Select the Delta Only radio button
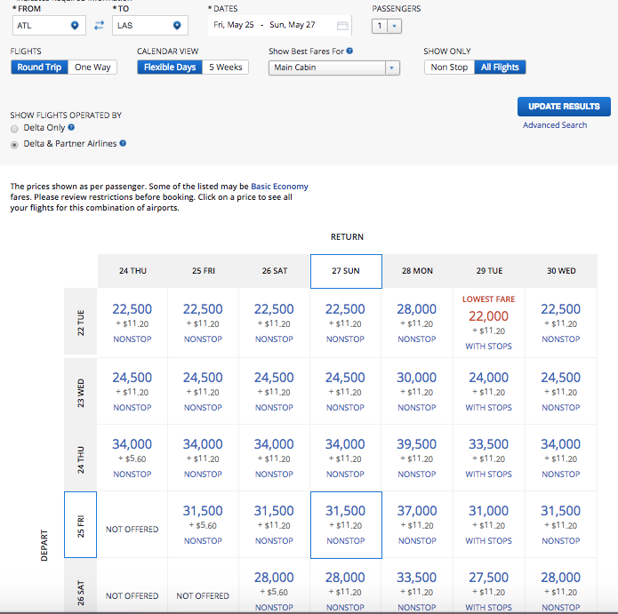Viewport: 618px width, 614px height. (14, 129)
